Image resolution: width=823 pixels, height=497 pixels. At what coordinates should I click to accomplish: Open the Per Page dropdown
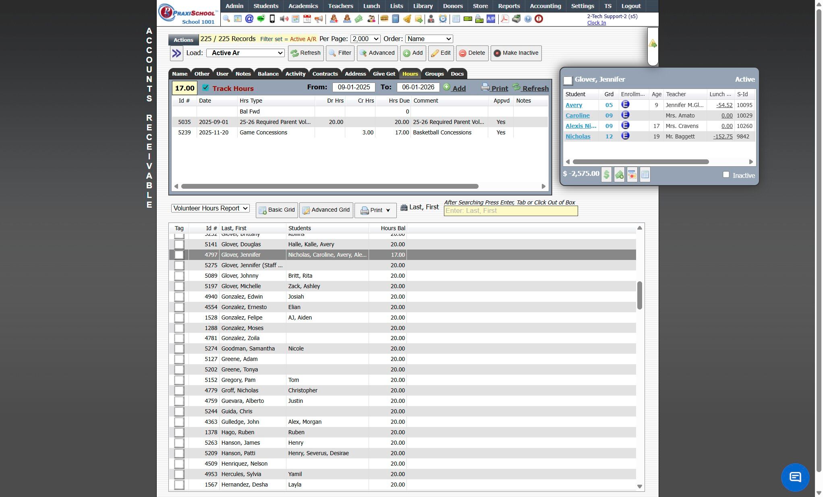click(365, 39)
